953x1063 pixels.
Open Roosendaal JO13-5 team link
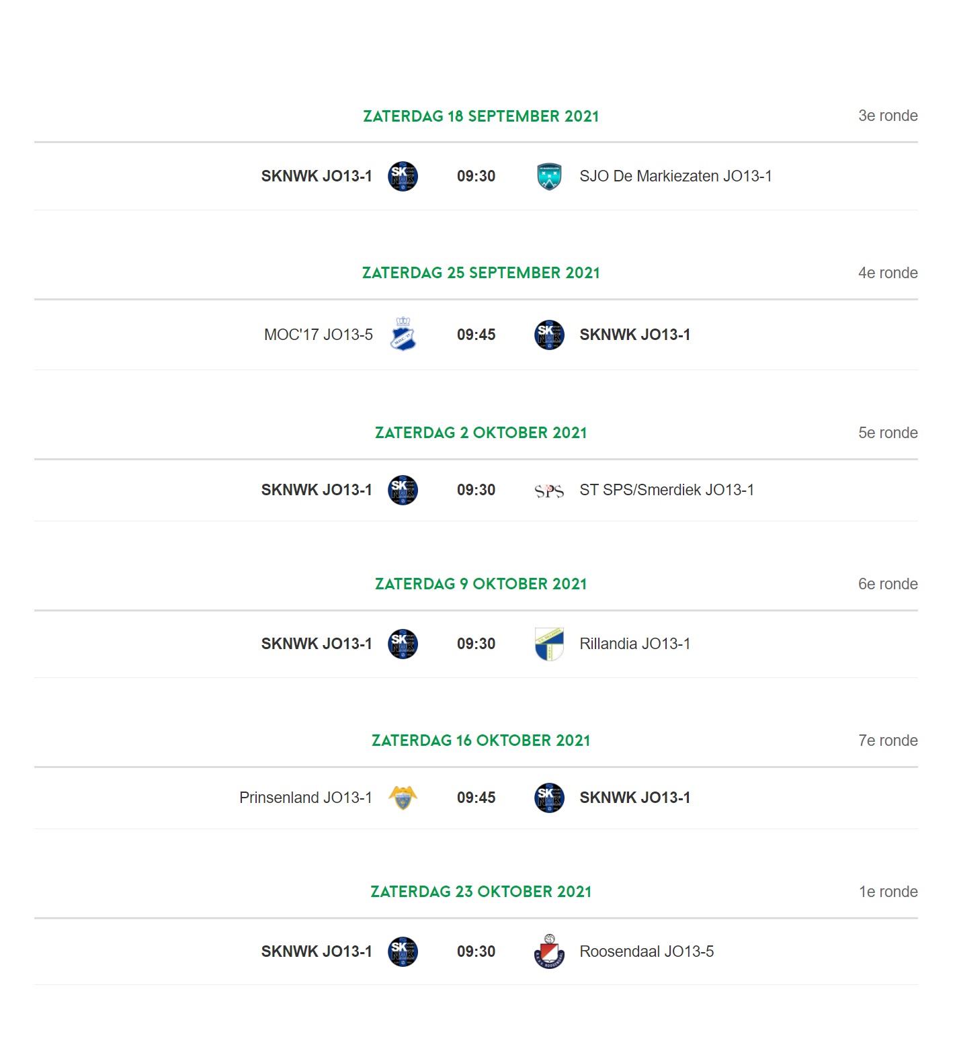pyautogui.click(x=647, y=951)
